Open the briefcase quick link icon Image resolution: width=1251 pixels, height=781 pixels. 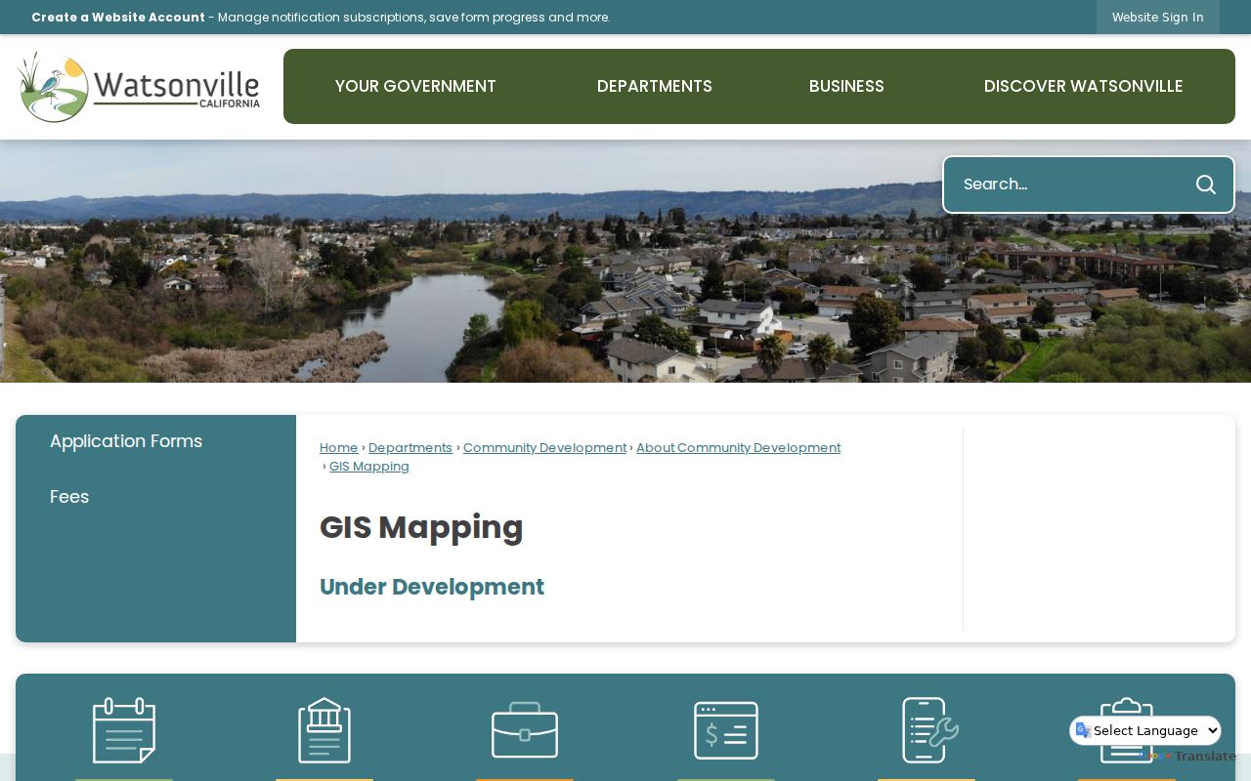click(525, 730)
